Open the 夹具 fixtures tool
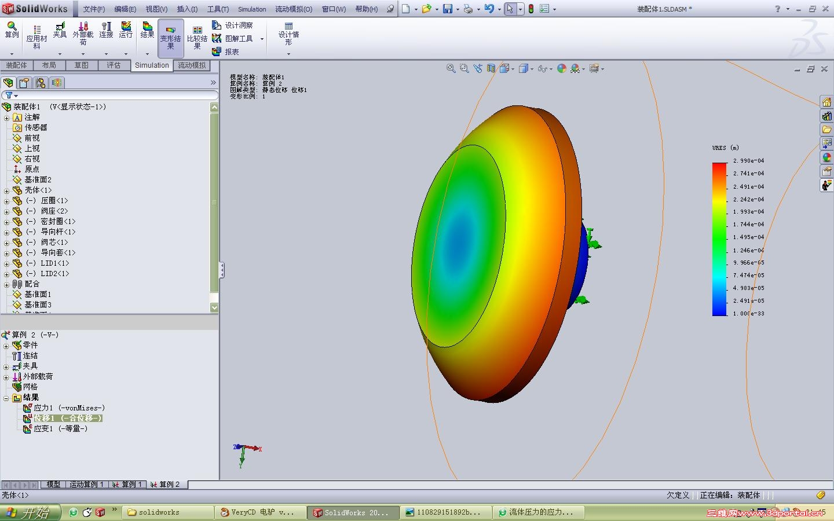Image resolution: width=834 pixels, height=521 pixels. [x=60, y=30]
